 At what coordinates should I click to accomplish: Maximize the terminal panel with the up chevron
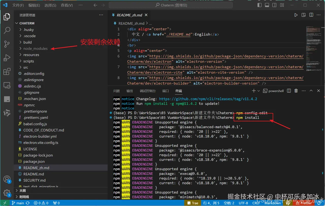[x=311, y=91]
